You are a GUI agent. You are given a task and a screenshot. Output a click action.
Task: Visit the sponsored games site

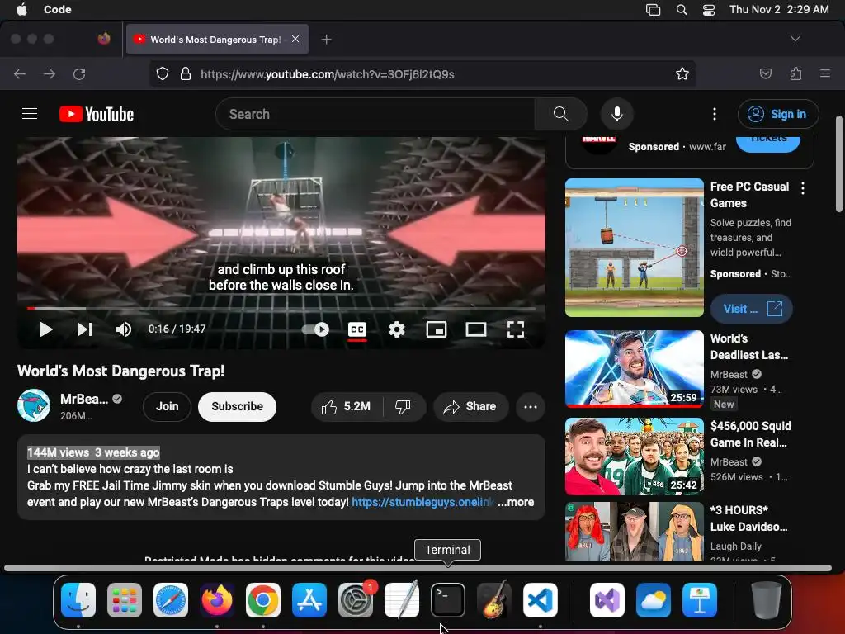coord(751,309)
